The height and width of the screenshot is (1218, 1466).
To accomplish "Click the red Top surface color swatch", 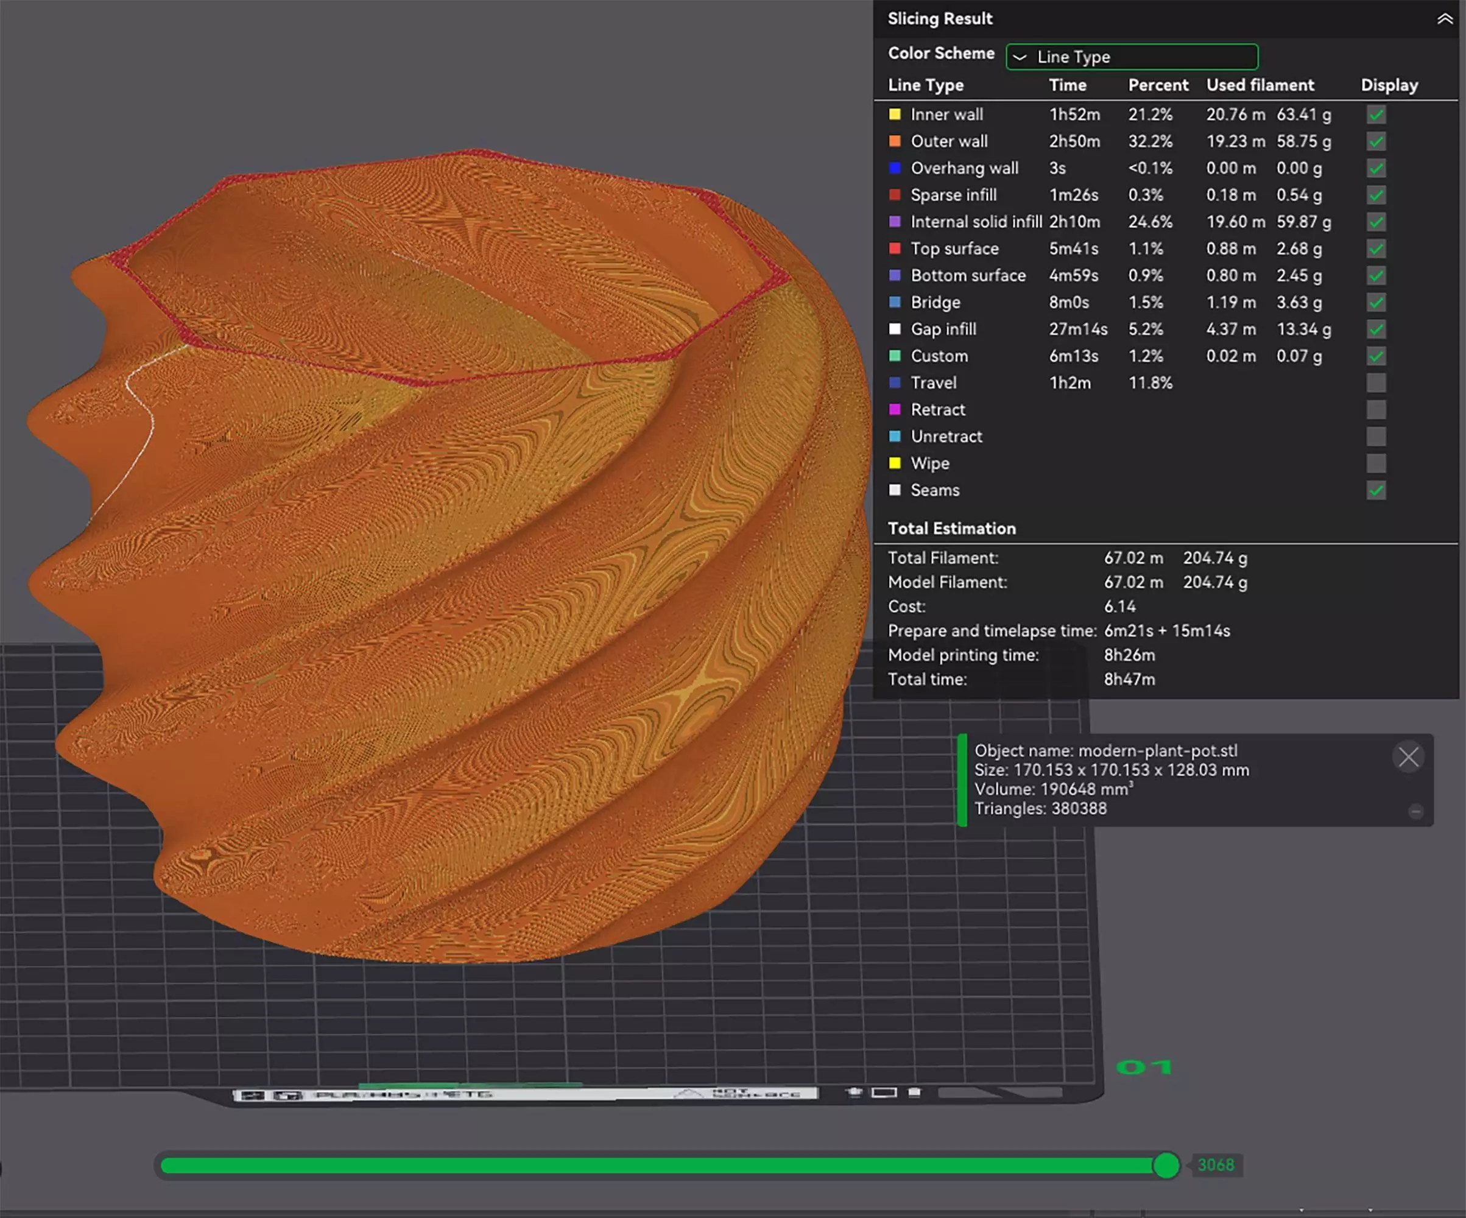I will [x=894, y=248].
